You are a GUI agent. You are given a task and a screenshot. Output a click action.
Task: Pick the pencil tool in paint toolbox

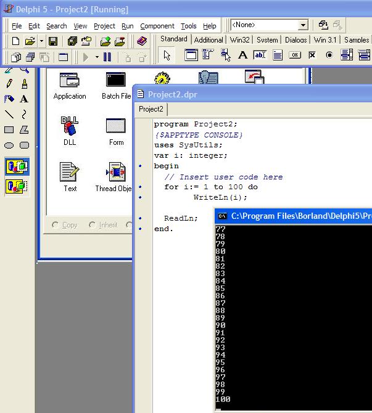(9, 84)
